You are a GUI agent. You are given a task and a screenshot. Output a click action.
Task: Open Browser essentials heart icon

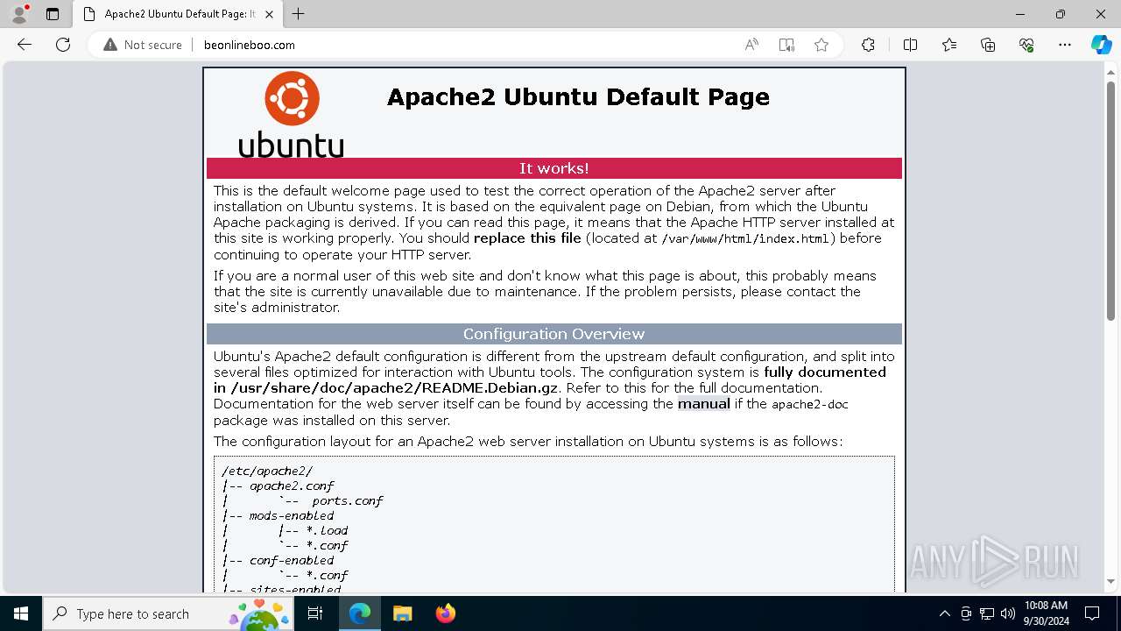point(1026,45)
